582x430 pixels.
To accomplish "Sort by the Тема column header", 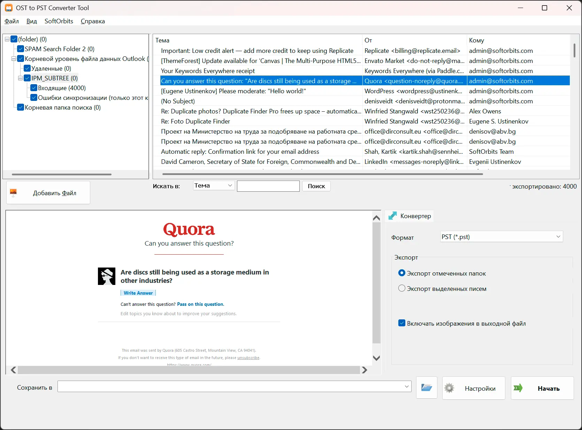I will click(258, 40).
